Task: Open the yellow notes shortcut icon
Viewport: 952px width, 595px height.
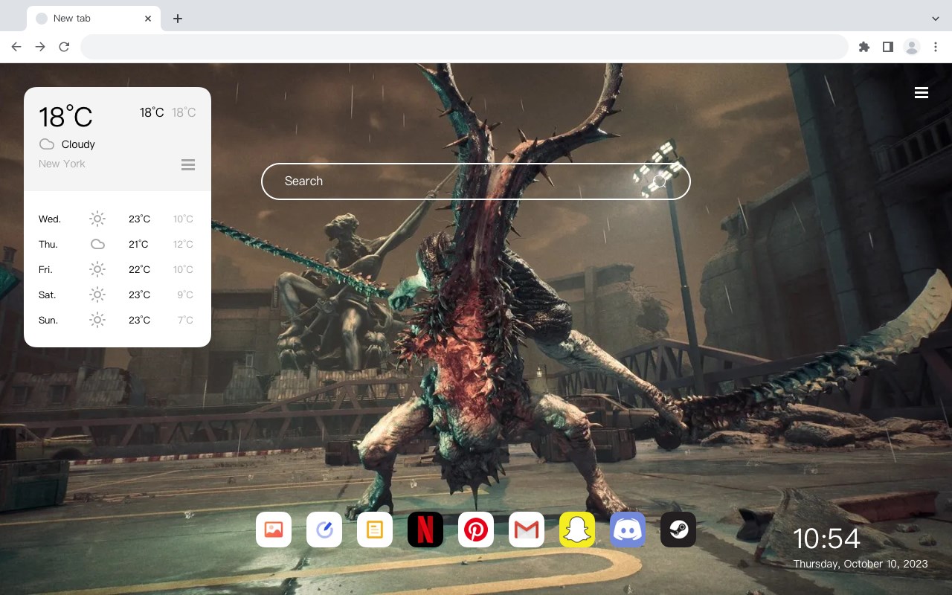Action: coord(375,530)
